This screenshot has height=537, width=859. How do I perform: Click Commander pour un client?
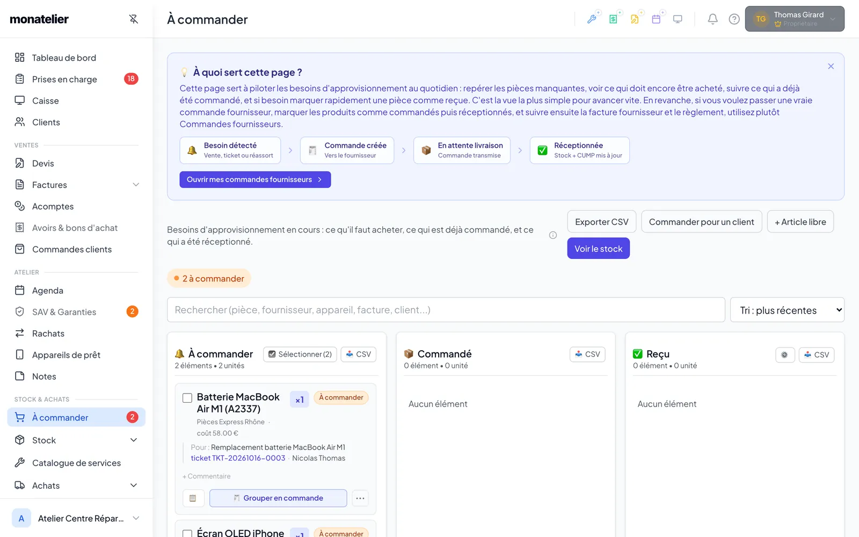702,222
